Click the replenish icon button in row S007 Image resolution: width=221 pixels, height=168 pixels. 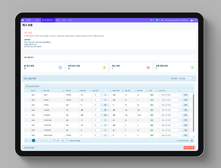coord(105,125)
